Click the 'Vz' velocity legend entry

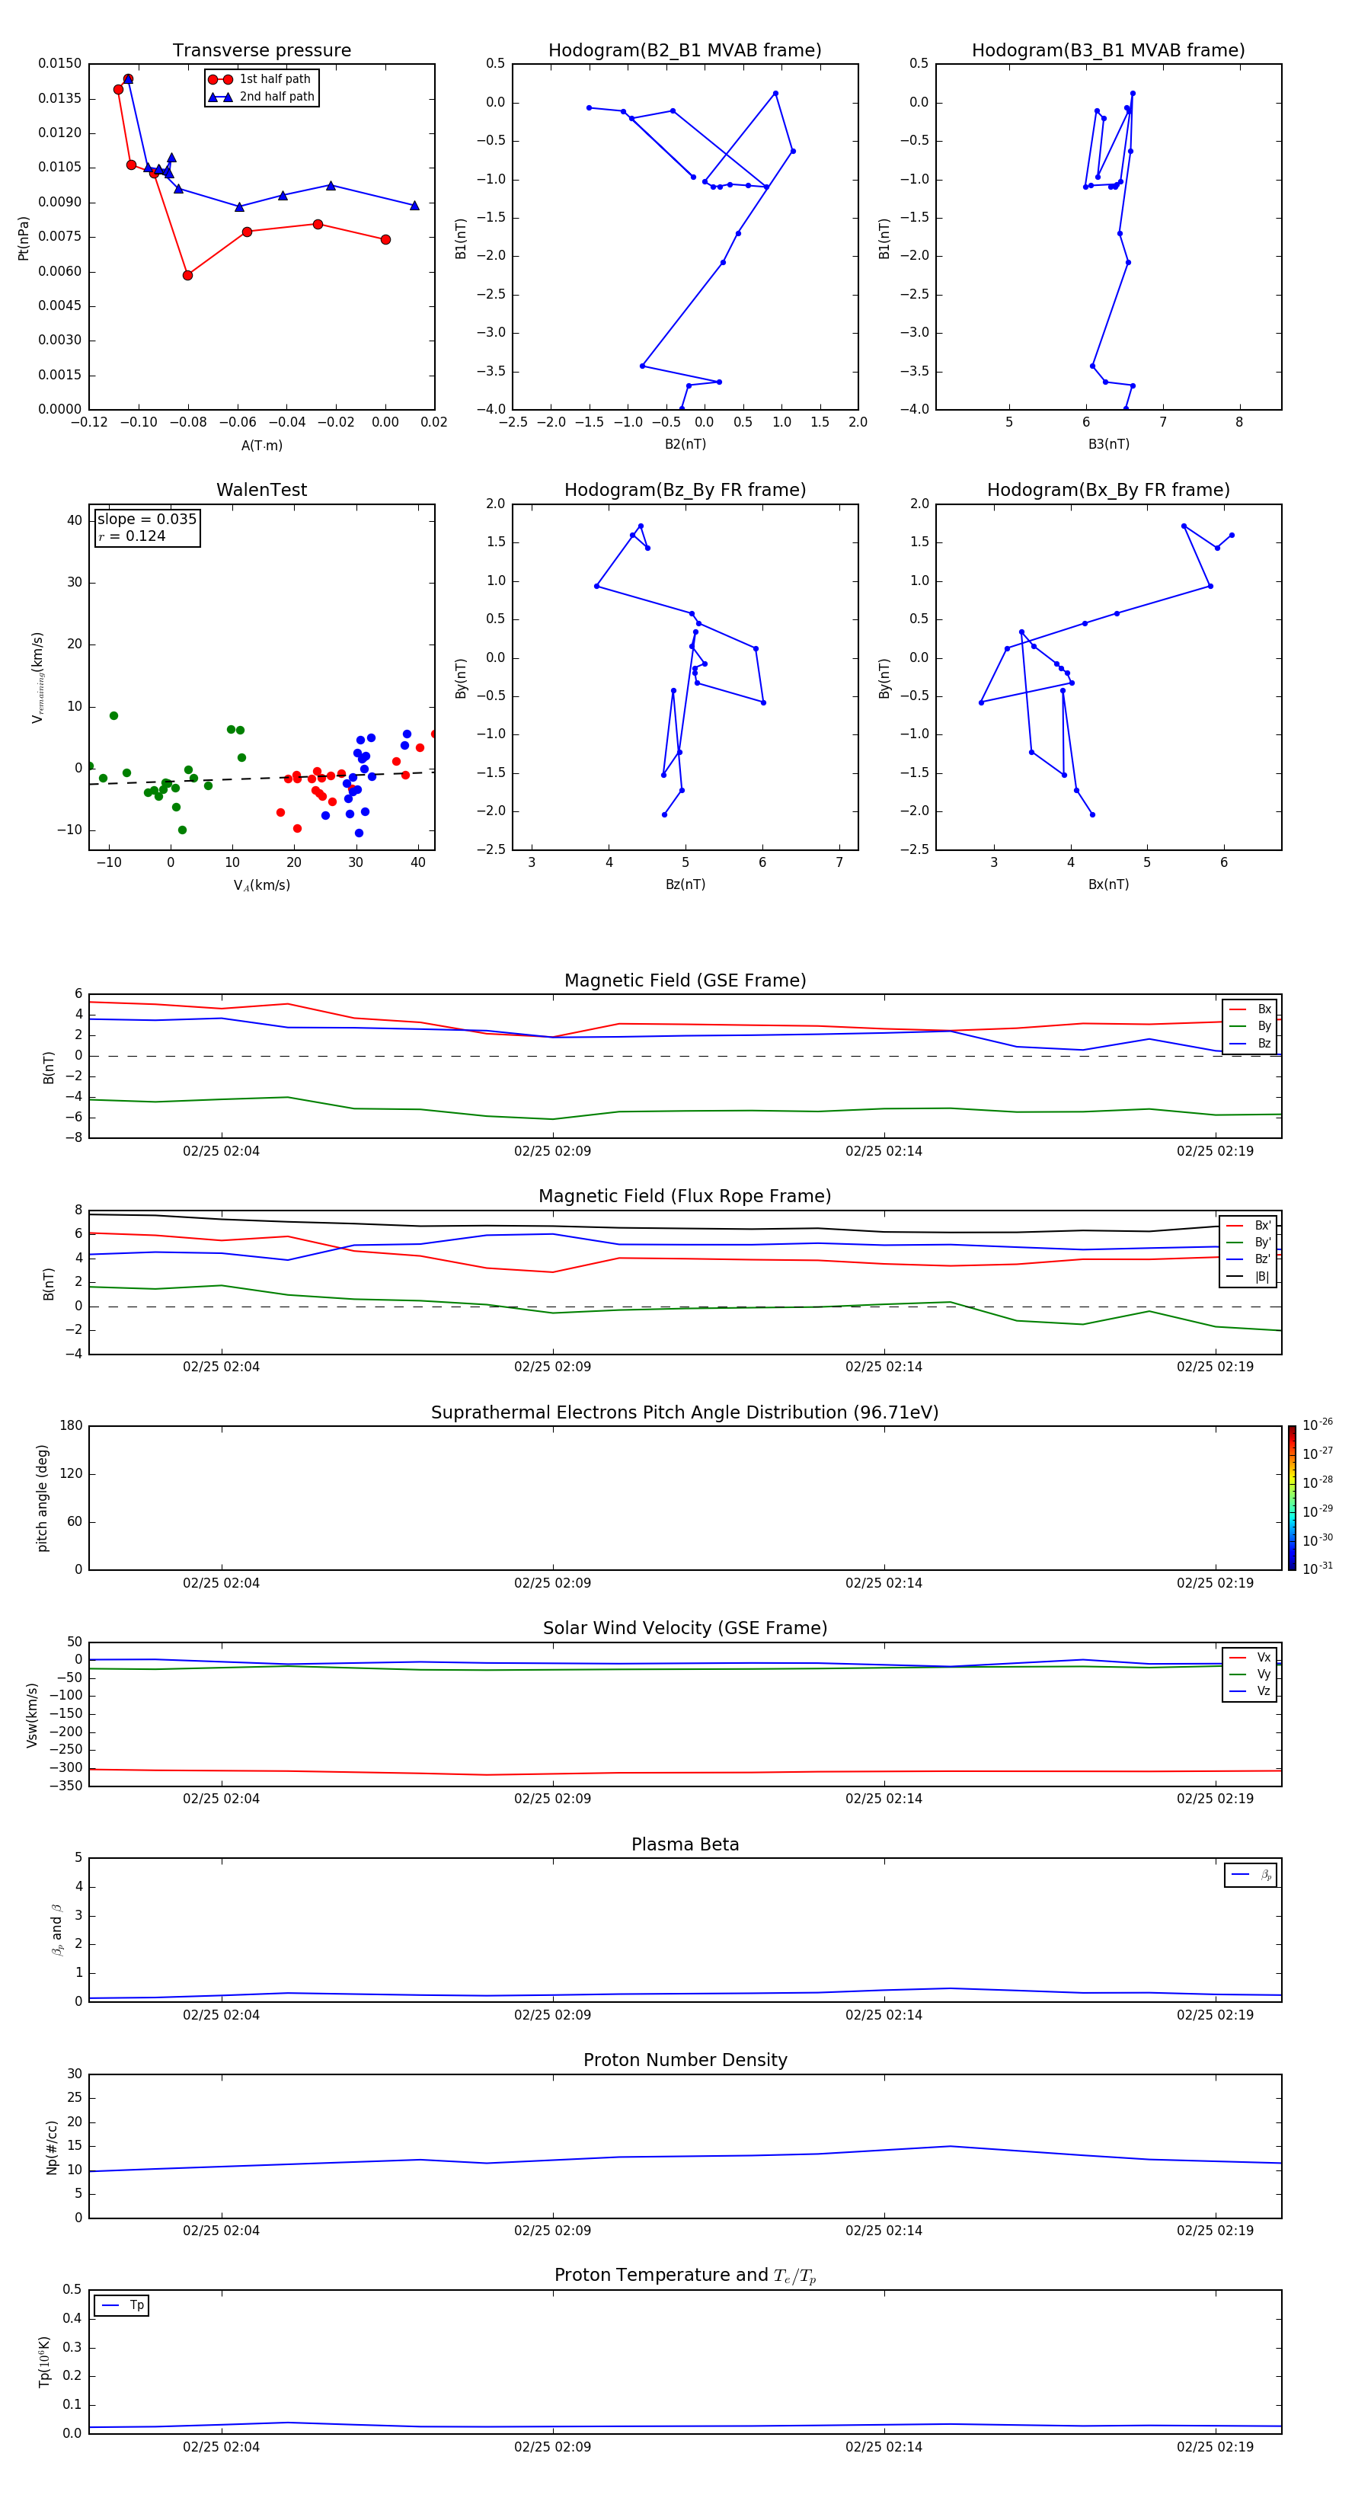click(1250, 1691)
